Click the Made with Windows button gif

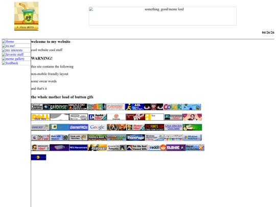(59, 137)
